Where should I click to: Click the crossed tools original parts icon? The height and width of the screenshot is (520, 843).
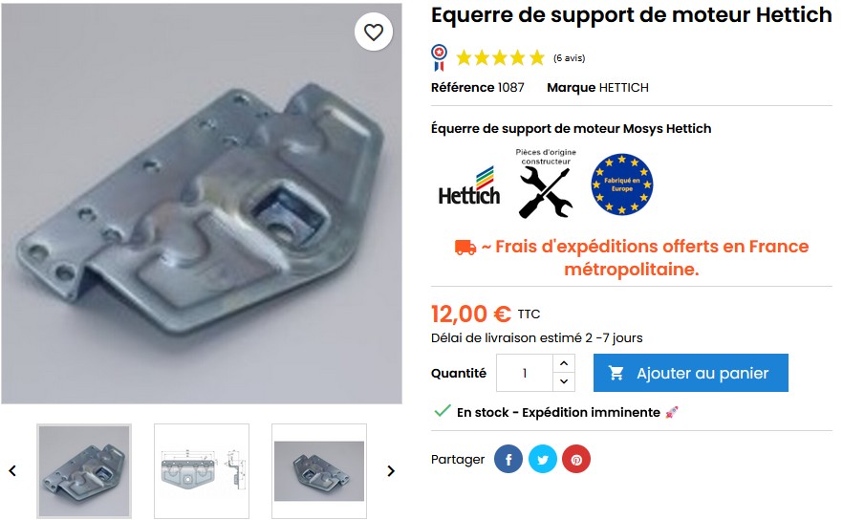click(546, 184)
